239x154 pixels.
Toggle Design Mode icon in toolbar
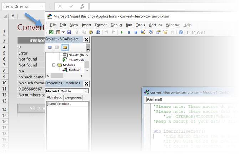(x=143, y=32)
